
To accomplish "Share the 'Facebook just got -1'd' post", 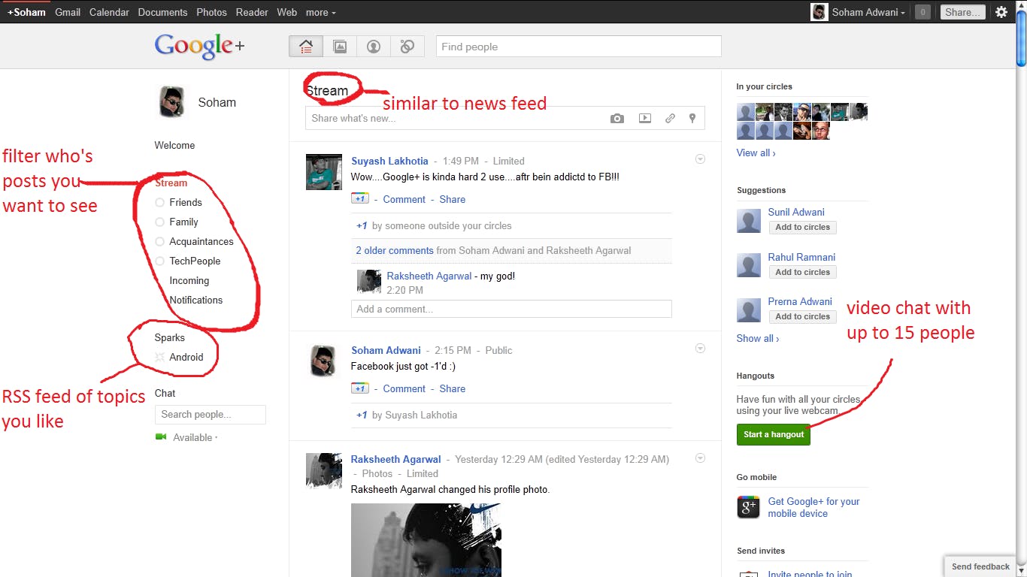I will (453, 388).
